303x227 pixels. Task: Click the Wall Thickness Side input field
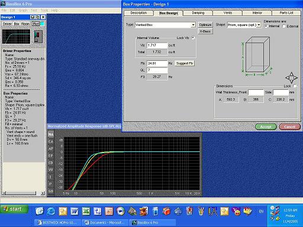coord(281,92)
